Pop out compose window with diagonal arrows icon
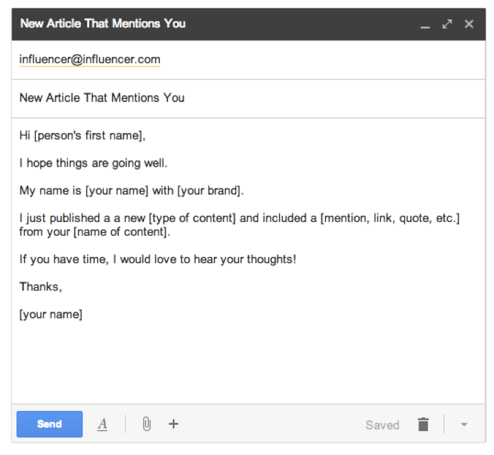 pyautogui.click(x=447, y=24)
